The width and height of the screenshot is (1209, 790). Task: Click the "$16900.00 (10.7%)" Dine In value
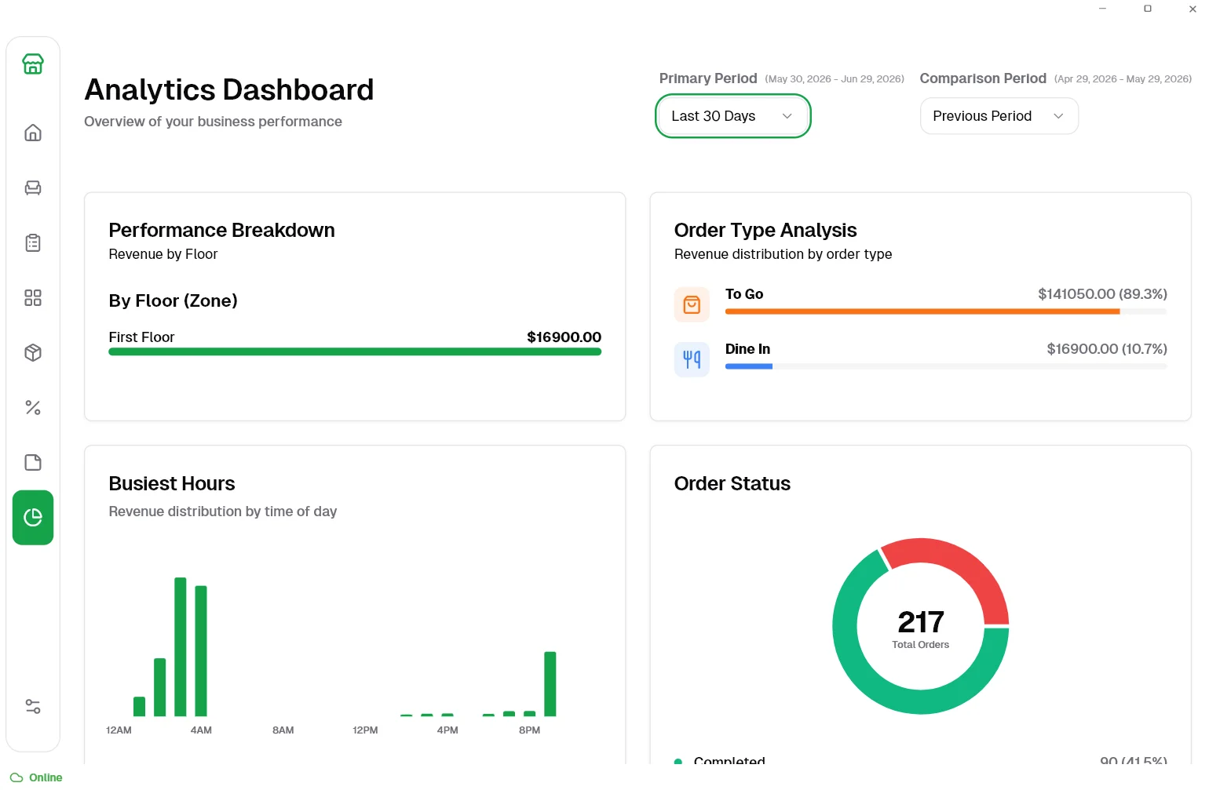point(1107,349)
